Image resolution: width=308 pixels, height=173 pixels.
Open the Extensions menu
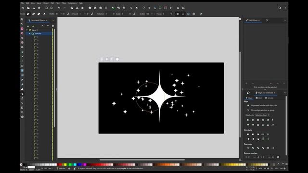tap(72, 3)
